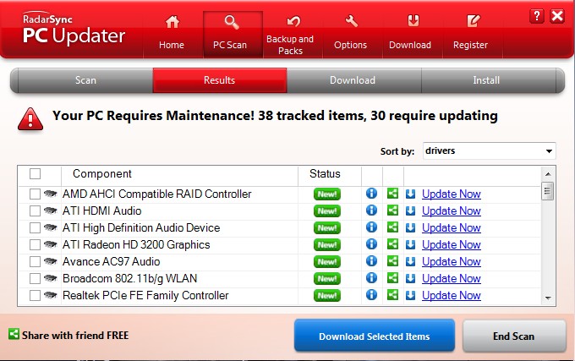Click Update Now for Broadcom 802.11b/g WLAN
This screenshot has width=575, height=361.
451,278
